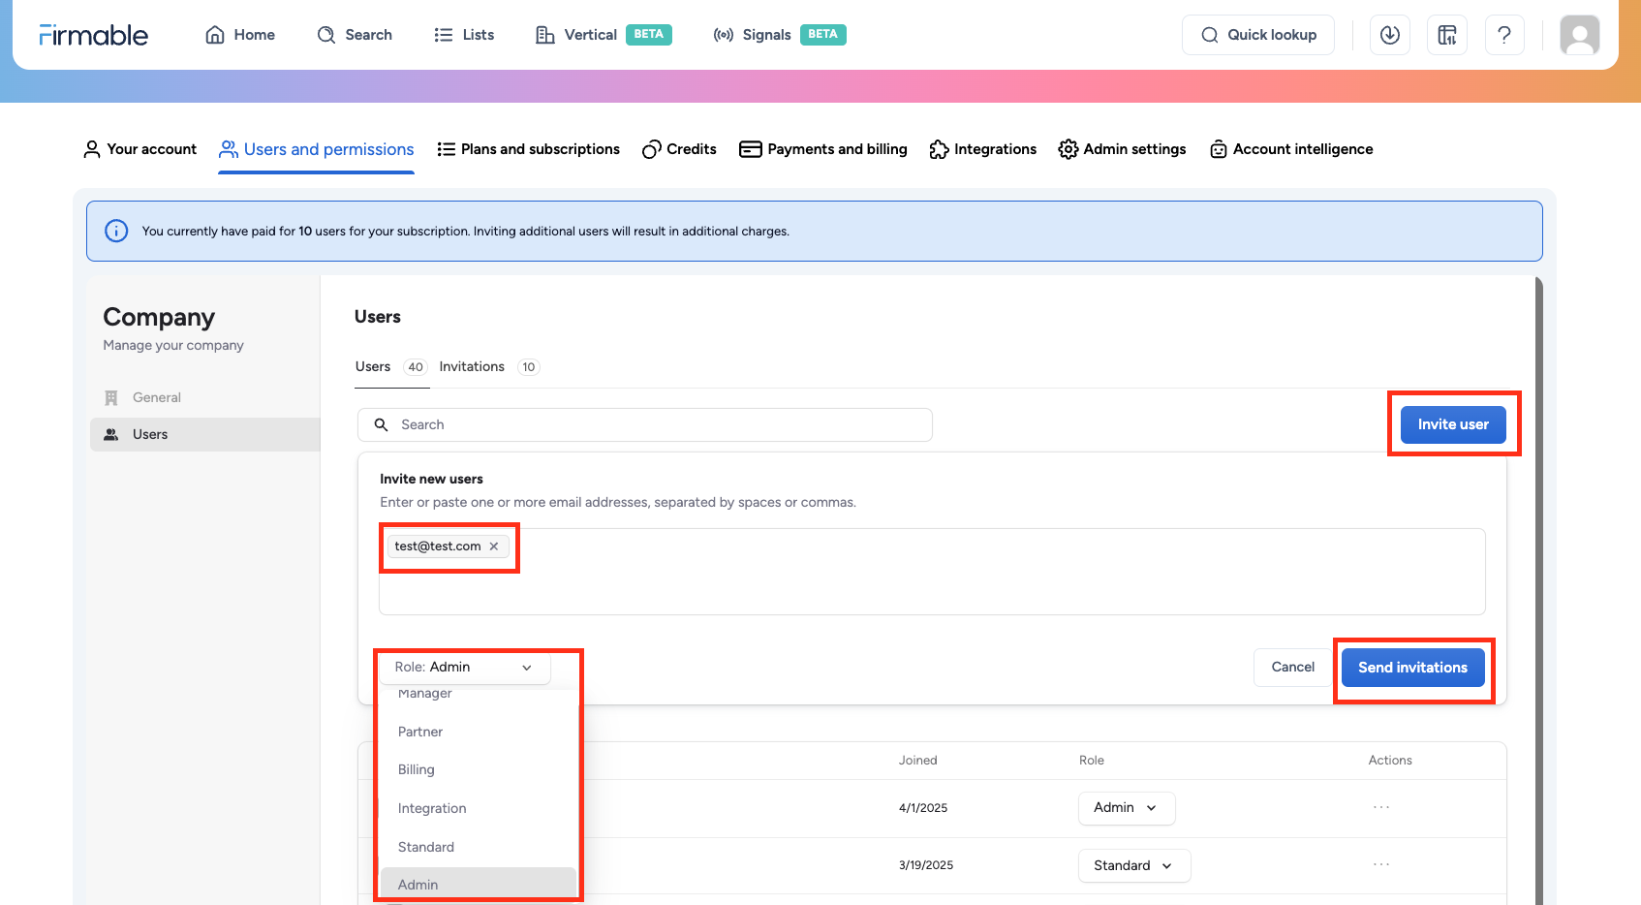Open Account intelligence tab
Image resolution: width=1641 pixels, height=905 pixels.
pyautogui.click(x=1291, y=149)
